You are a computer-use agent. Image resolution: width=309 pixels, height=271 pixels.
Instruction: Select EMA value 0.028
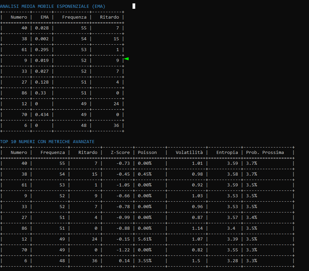tap(42, 28)
